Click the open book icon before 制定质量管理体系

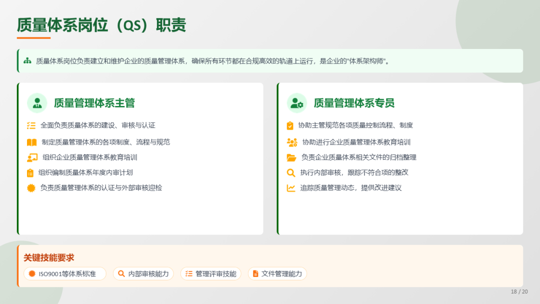(31, 142)
